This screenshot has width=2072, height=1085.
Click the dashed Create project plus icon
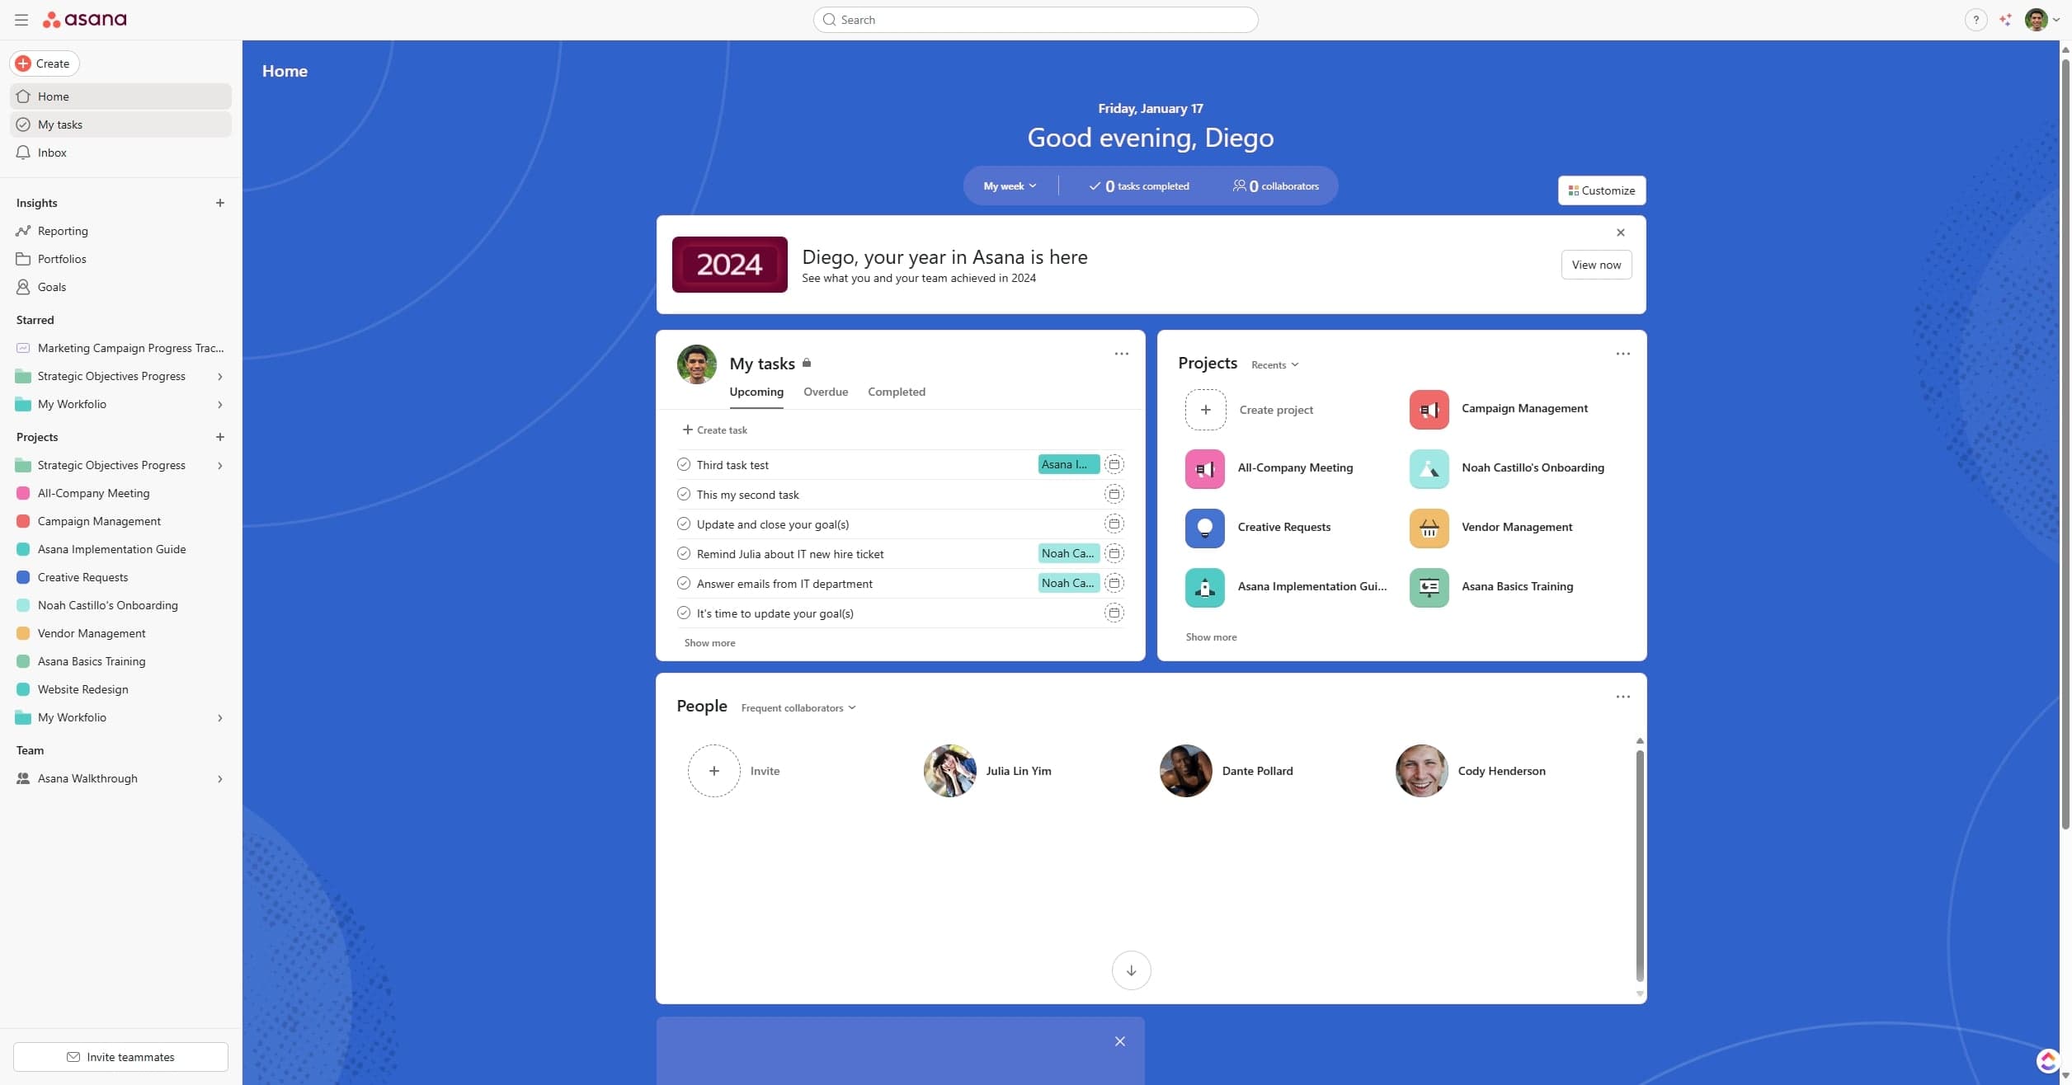1205,410
